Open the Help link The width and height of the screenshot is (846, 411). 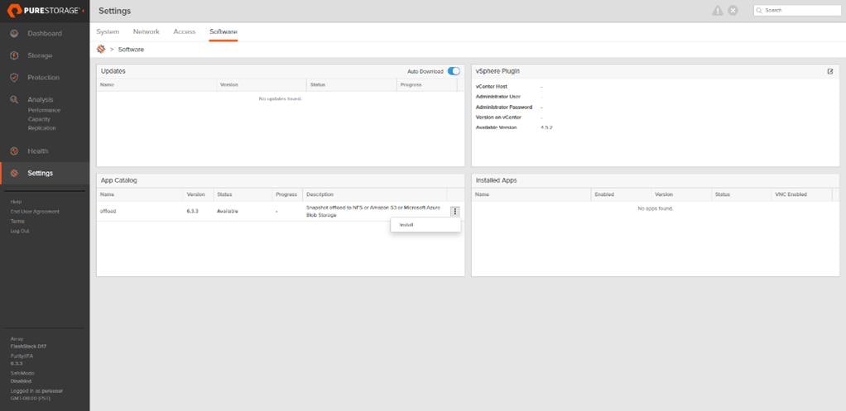pyautogui.click(x=17, y=202)
